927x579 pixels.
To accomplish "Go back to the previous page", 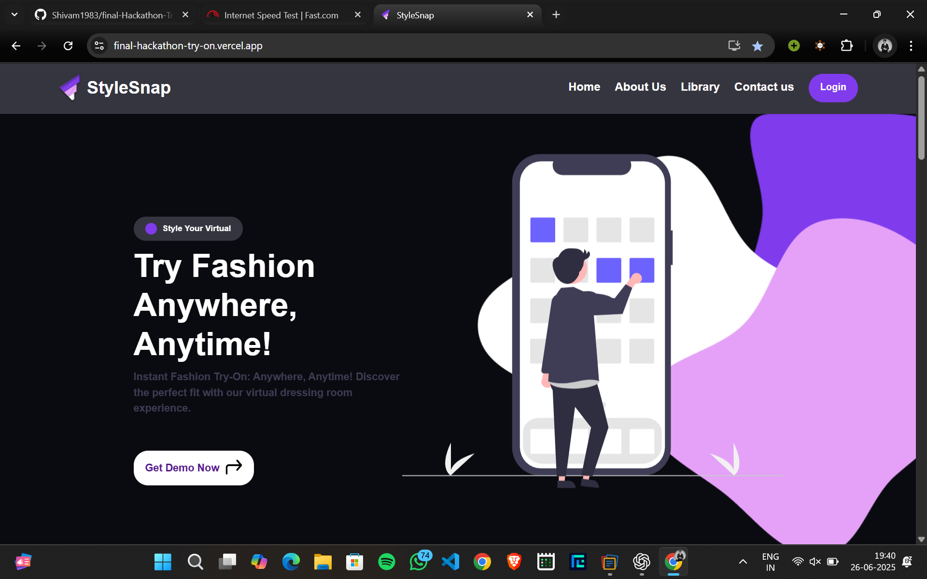I will point(16,46).
